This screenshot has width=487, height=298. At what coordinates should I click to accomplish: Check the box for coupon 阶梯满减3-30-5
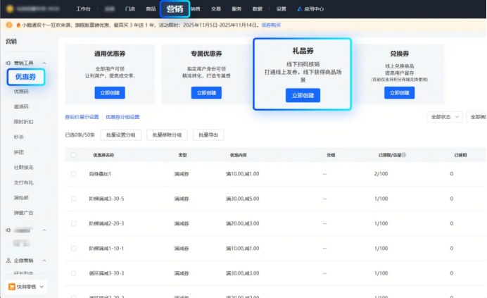(74, 199)
